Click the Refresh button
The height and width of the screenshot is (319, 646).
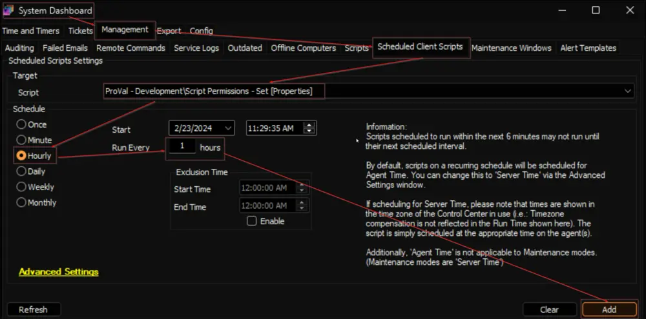[34, 309]
